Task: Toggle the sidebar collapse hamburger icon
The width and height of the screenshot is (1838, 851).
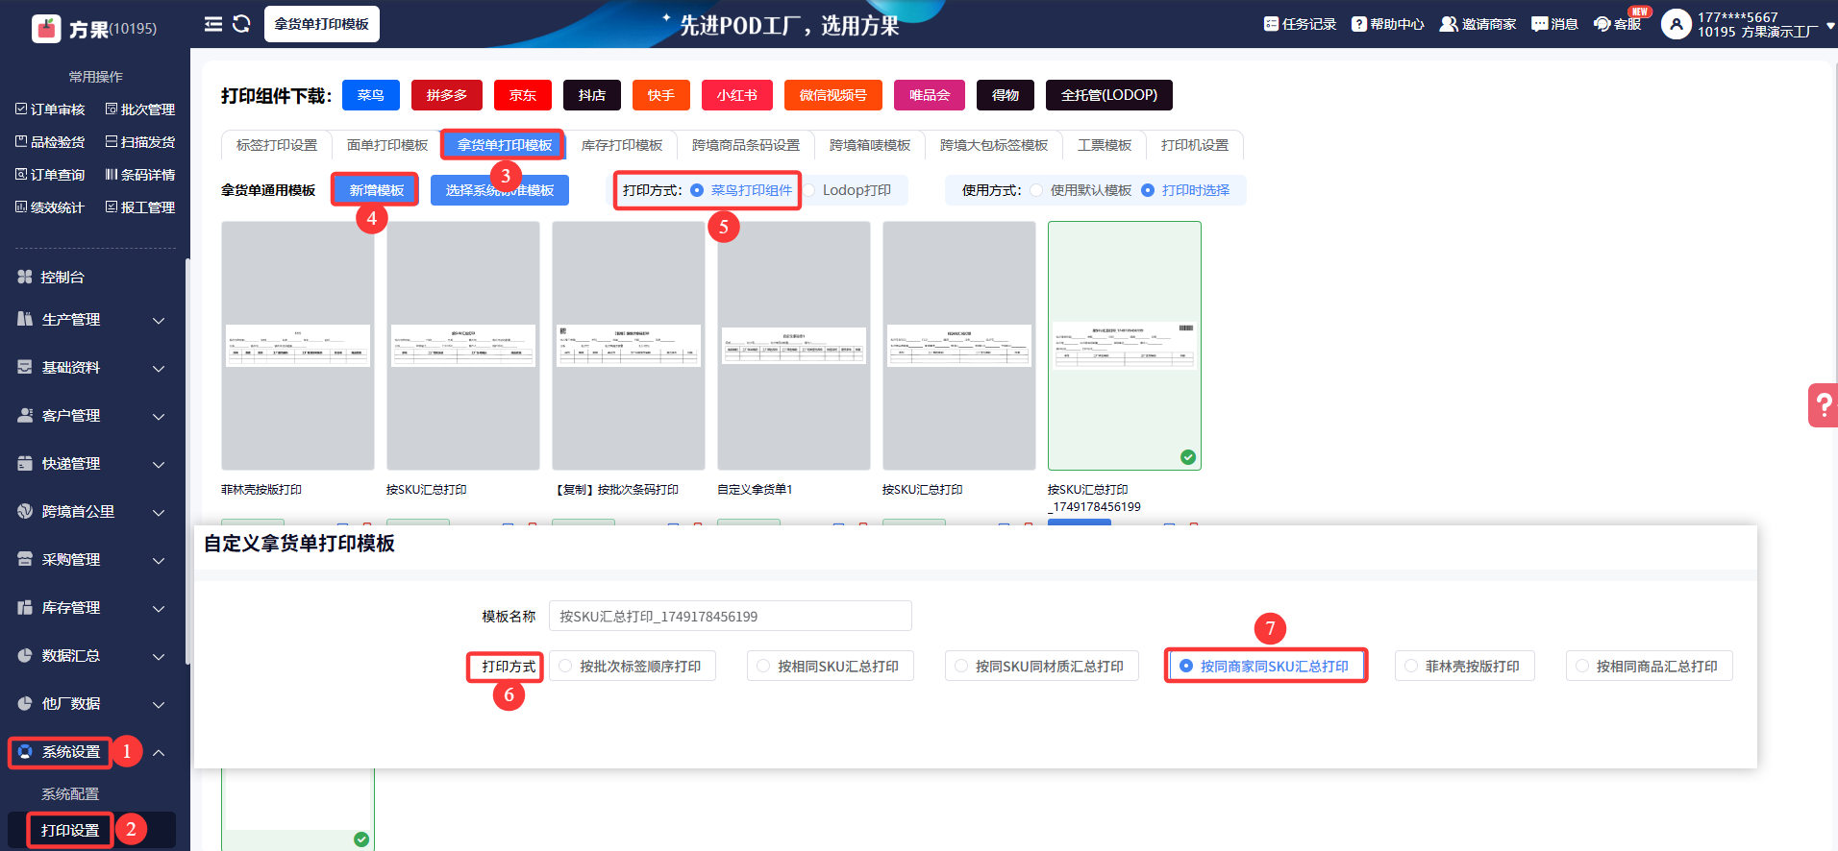Action: point(213,24)
